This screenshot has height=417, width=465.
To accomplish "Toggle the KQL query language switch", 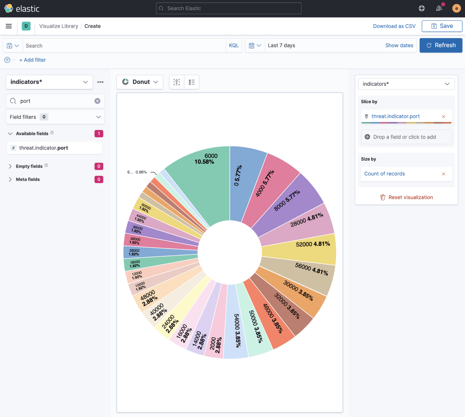I will click(x=233, y=46).
